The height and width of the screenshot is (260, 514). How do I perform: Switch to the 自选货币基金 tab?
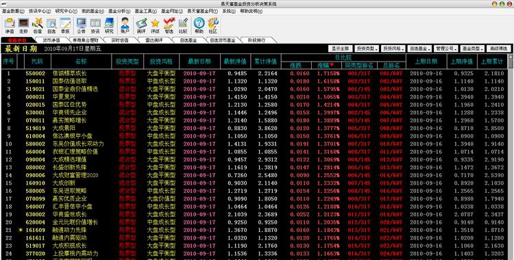point(223,40)
